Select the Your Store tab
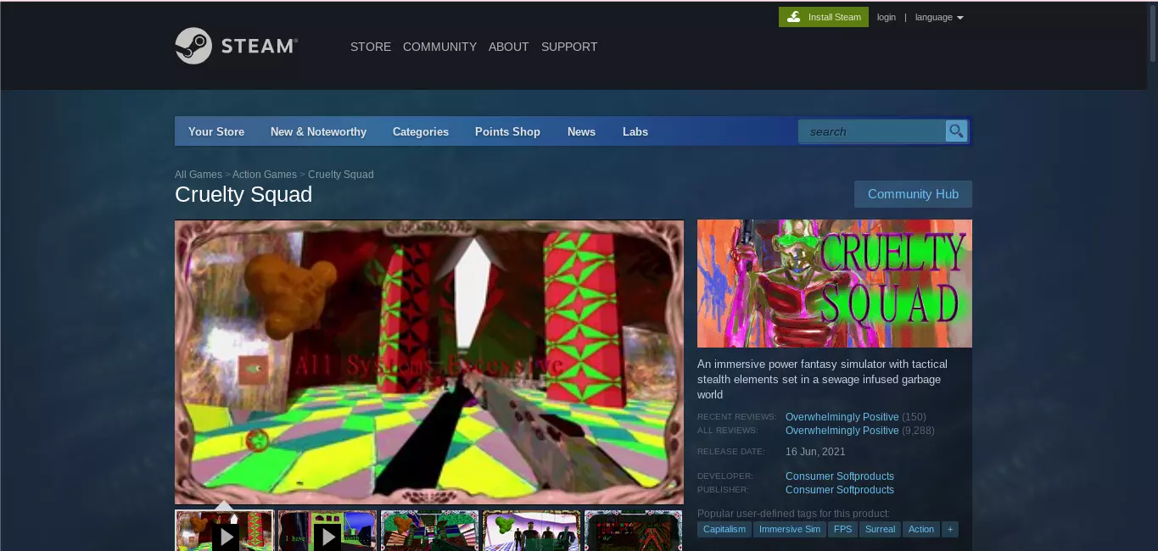The height and width of the screenshot is (551, 1158). pyautogui.click(x=216, y=131)
